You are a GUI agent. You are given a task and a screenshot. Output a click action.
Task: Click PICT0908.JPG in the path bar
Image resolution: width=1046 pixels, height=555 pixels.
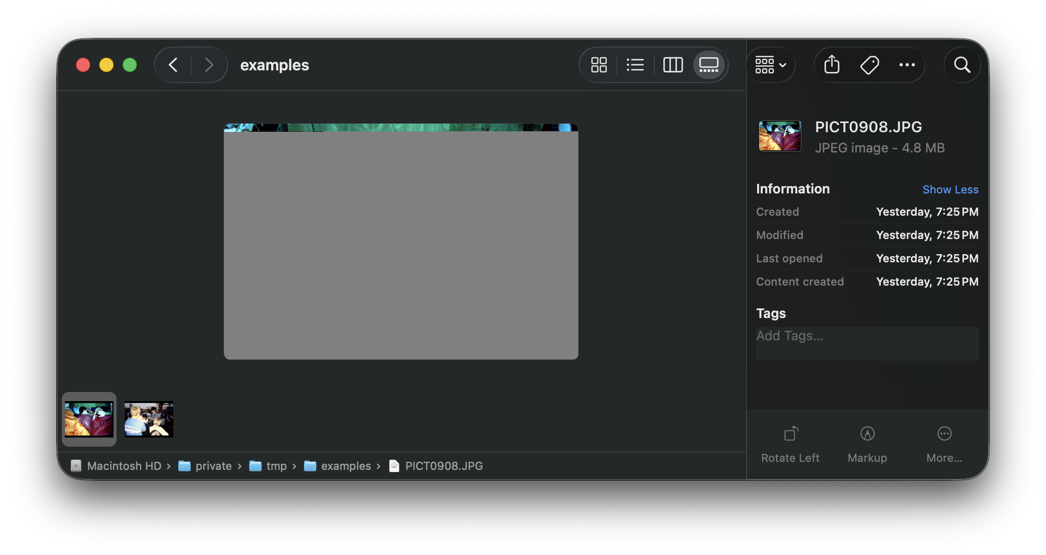tap(436, 466)
